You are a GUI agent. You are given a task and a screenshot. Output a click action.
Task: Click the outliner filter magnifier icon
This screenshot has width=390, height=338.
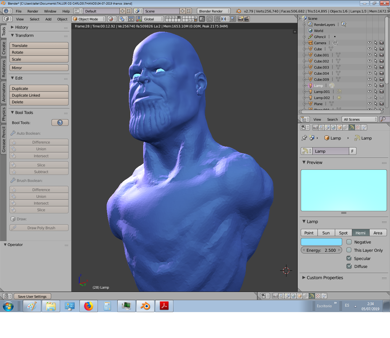(383, 119)
